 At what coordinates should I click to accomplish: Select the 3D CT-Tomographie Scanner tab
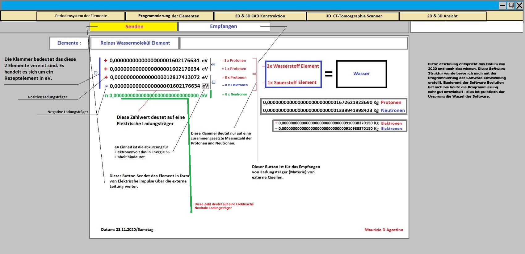click(354, 16)
